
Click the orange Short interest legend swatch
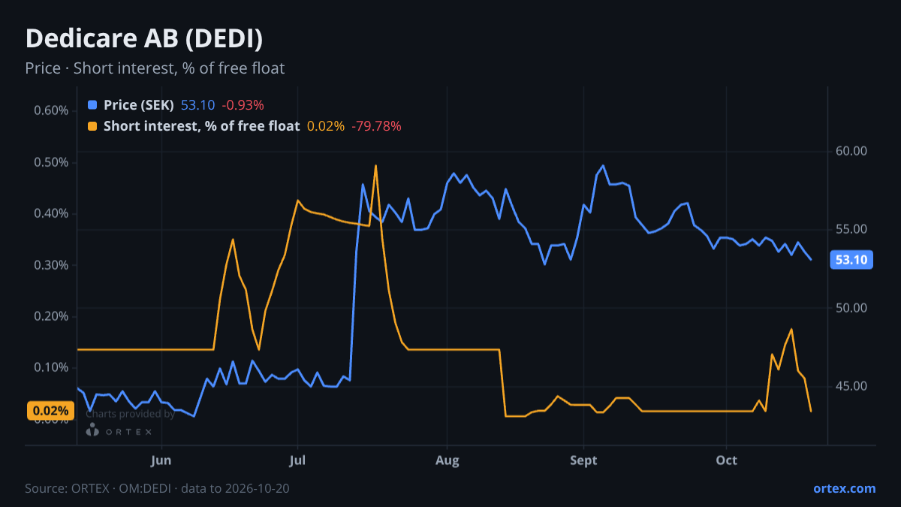(x=92, y=126)
